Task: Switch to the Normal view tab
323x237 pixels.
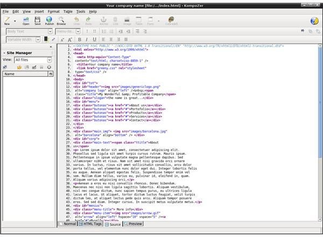Action: point(68,224)
